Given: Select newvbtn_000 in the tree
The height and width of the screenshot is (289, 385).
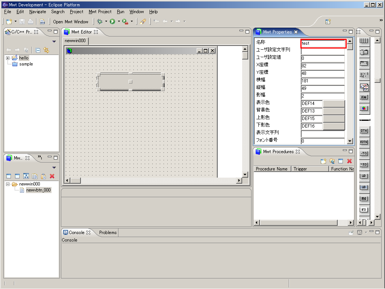Looking at the screenshot, I should click(38, 190).
